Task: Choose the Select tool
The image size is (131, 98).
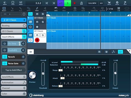Action: [x=4, y=9]
